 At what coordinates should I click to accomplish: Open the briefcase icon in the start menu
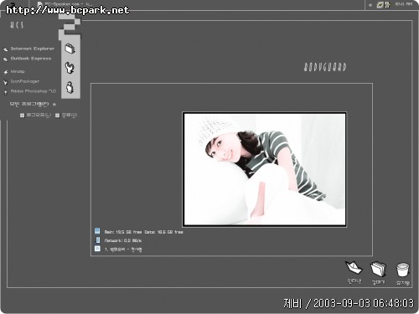(x=70, y=49)
